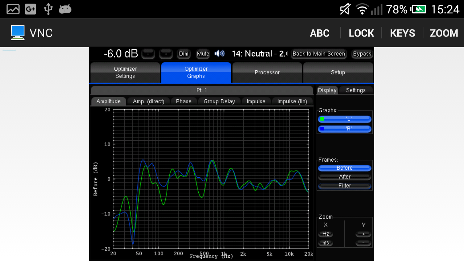Tap the VNC monitor app icon
Screen dimensions: 464x261
[x=17, y=33]
